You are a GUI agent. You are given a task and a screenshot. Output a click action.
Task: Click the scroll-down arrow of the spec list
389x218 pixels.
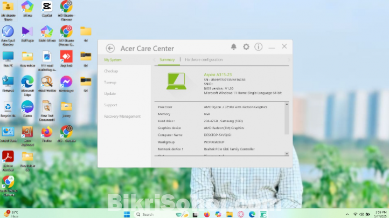287,154
